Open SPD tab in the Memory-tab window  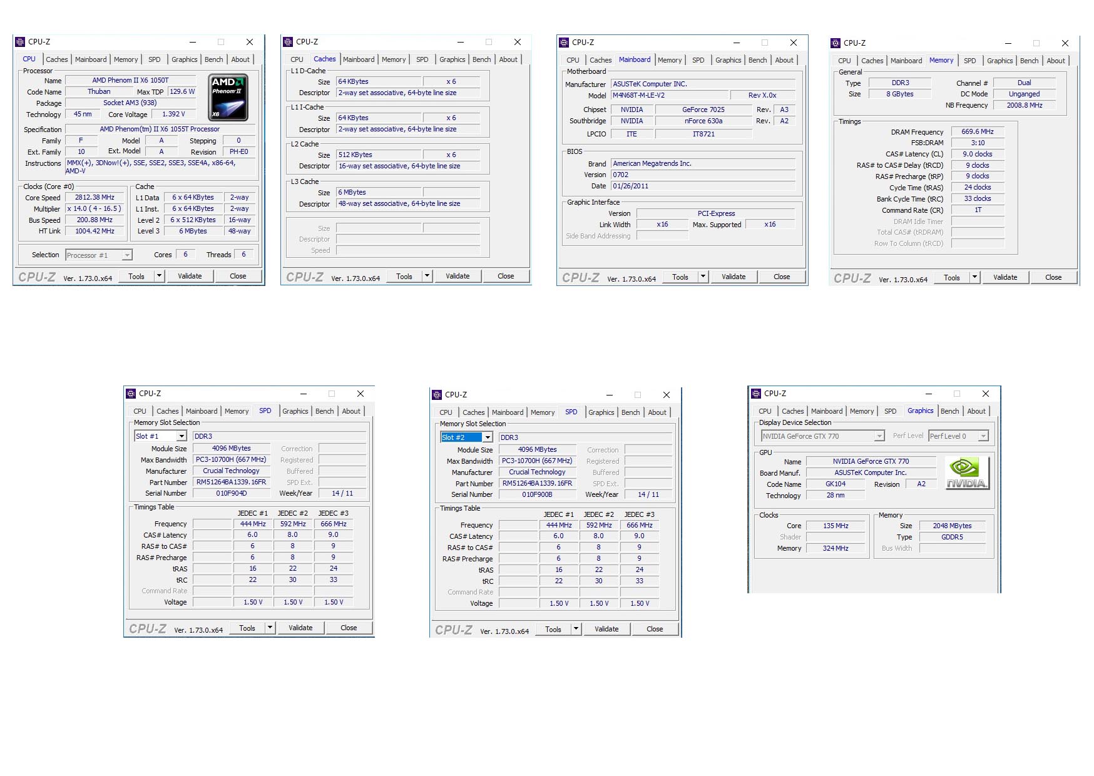[969, 61]
